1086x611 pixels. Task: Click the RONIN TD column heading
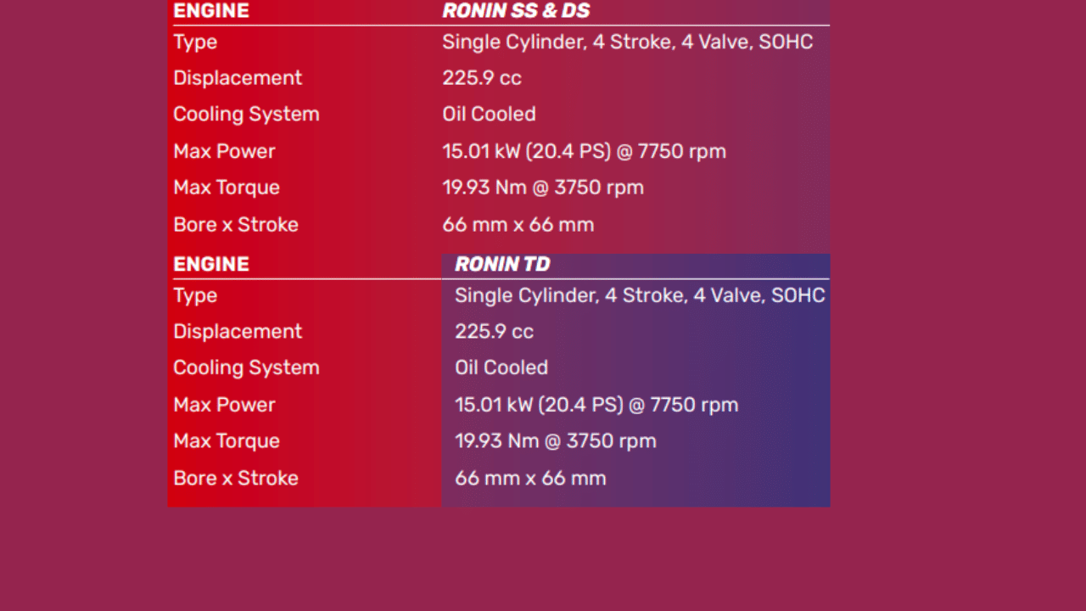pos(502,264)
